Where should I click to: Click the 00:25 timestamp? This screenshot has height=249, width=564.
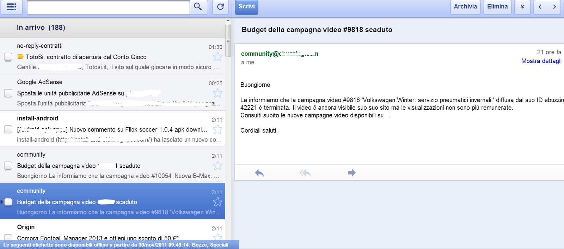pyautogui.click(x=215, y=84)
